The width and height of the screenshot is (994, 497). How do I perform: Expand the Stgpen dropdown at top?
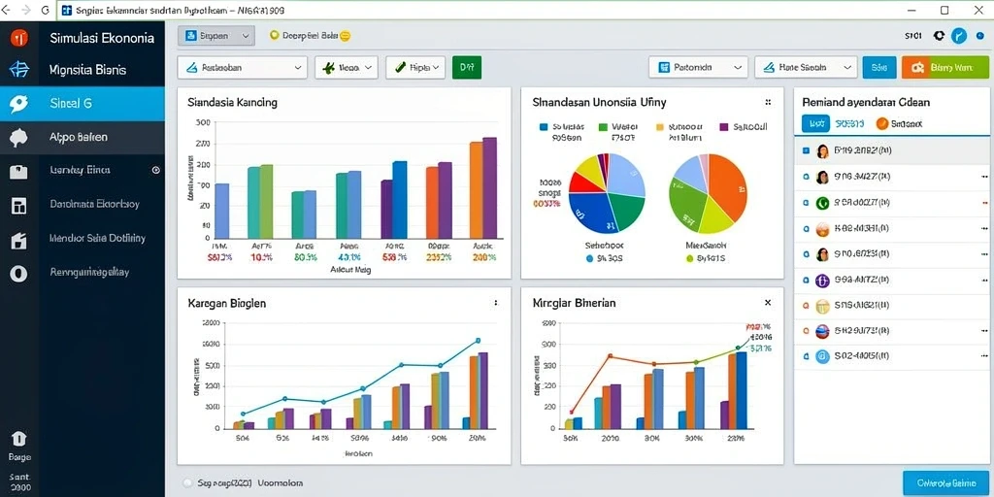pos(216,36)
